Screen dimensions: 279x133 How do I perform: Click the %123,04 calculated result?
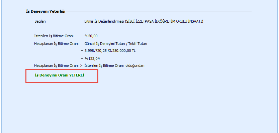pos(92,59)
